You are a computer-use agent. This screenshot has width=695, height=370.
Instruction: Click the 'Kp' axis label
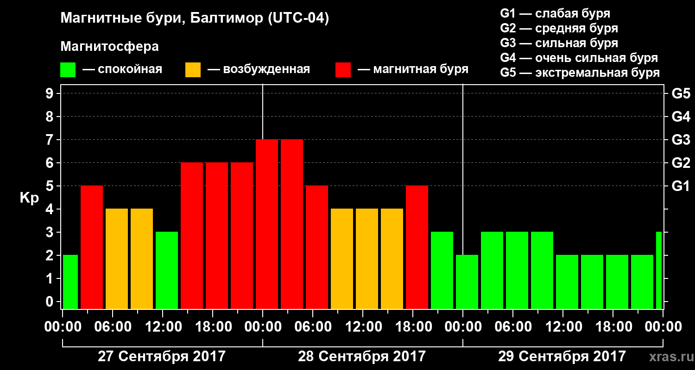point(29,198)
